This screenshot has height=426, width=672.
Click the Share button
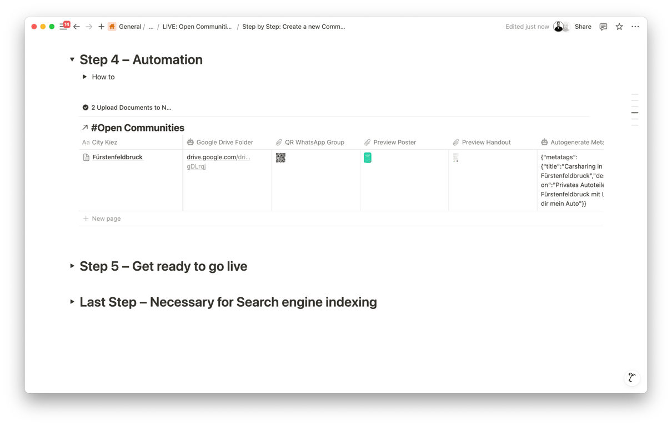tap(583, 27)
